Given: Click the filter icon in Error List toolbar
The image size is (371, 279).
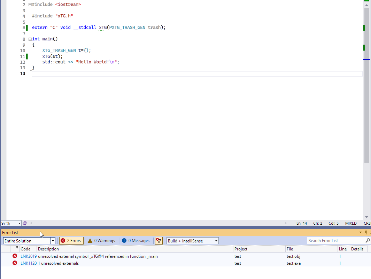Looking at the screenshot, I should (159, 240).
